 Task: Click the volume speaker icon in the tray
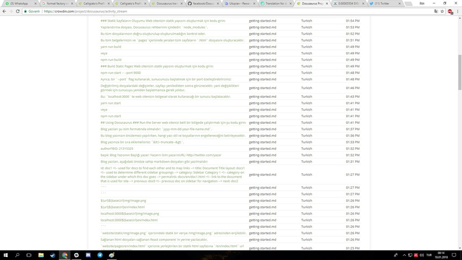tap(422, 255)
